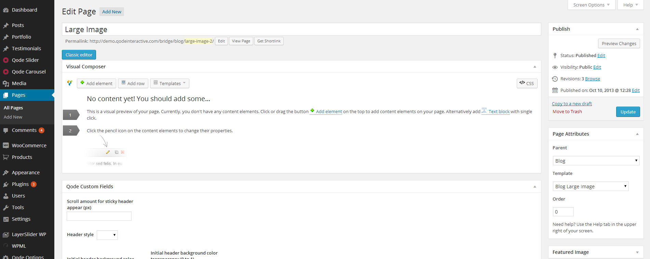The width and height of the screenshot is (650, 259).
Task: Open the Parent page dropdown
Action: (x=596, y=161)
